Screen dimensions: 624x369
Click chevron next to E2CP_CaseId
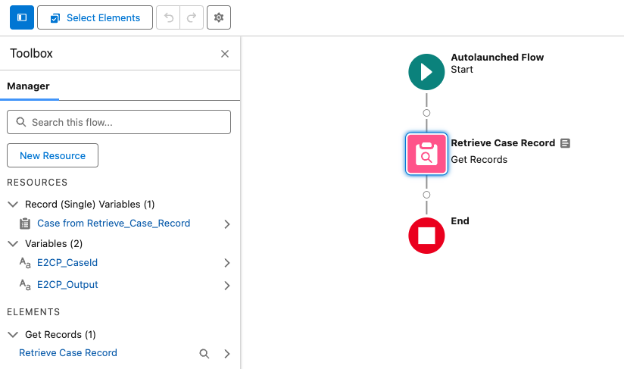coord(227,263)
